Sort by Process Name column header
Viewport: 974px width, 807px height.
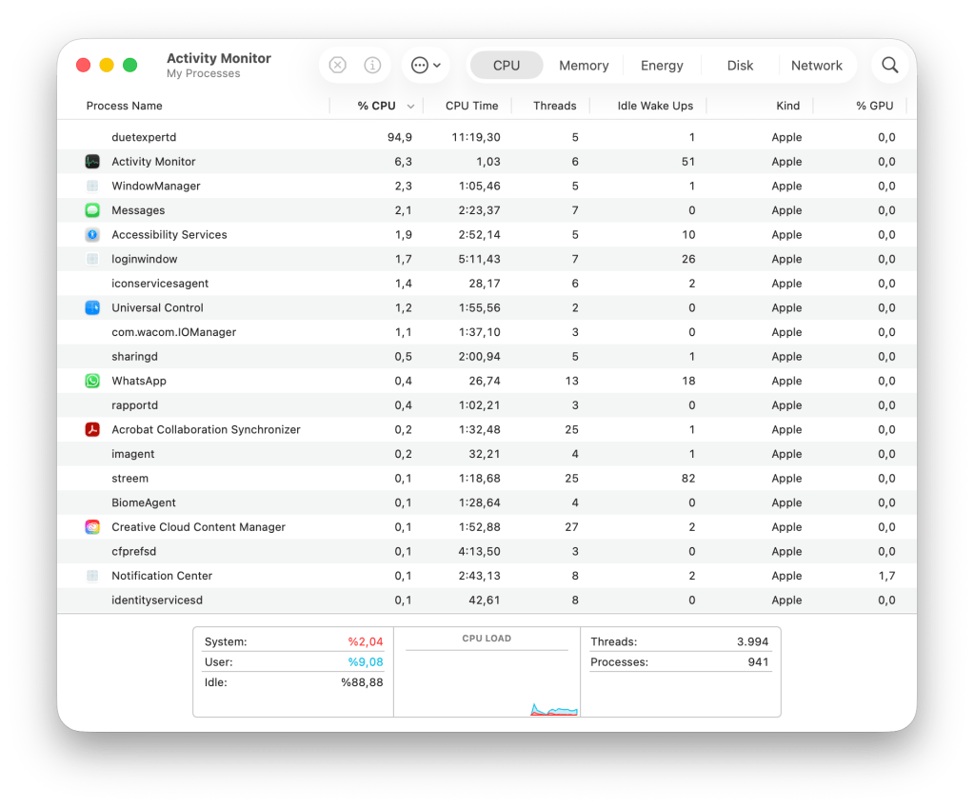tap(125, 106)
